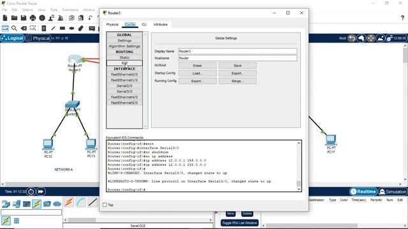Choose the Delete tool icon
Screen dimensions: 408x229
(x=24, y=28)
